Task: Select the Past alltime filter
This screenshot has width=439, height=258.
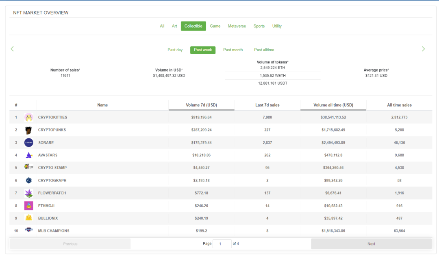Action: 264,50
